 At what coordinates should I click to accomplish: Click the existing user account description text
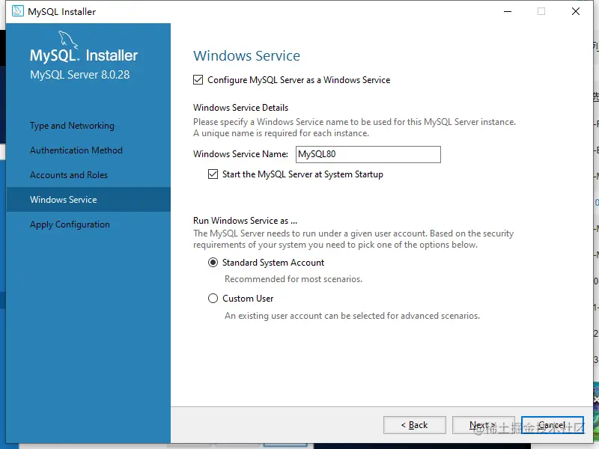352,316
